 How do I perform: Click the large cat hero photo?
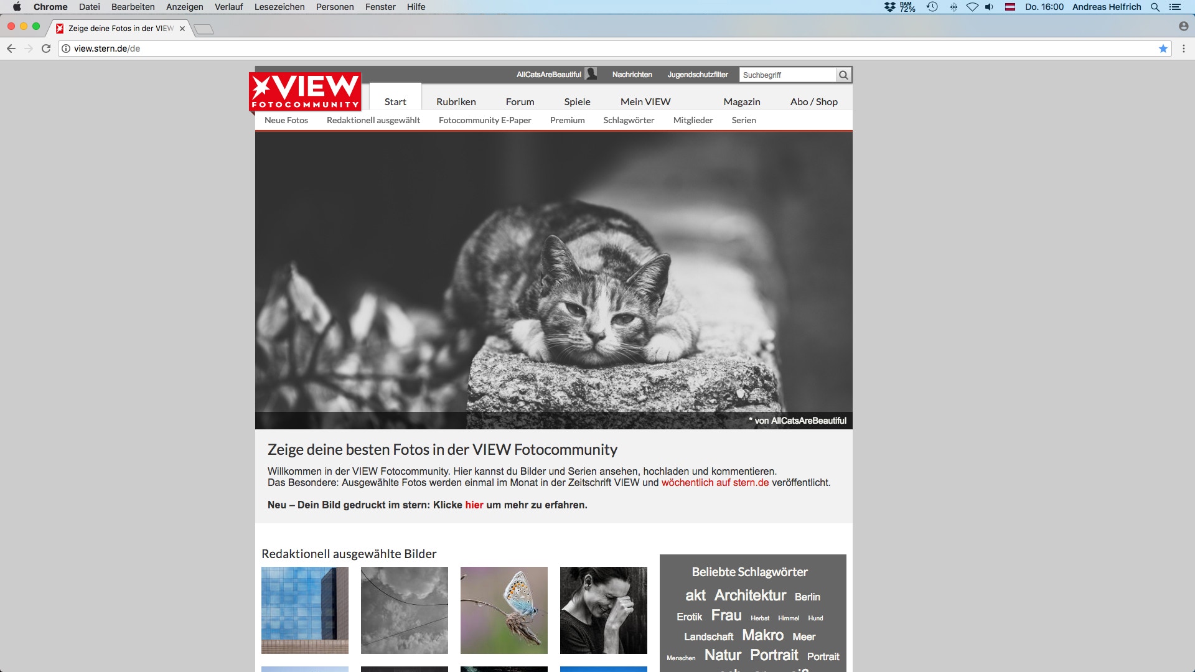554,280
